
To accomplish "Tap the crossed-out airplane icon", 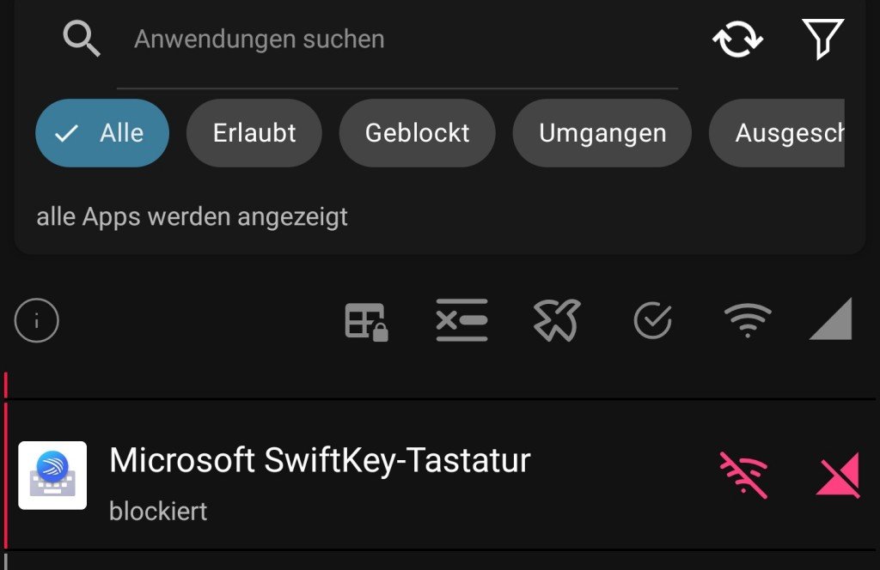I will pos(557,320).
